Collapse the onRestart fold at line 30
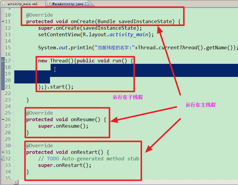The width and height of the screenshot is (238, 185). click(12, 146)
